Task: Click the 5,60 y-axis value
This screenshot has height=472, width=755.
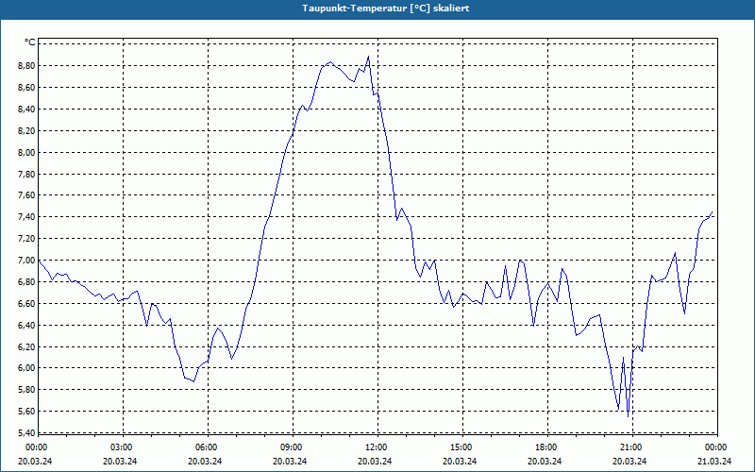Action: point(26,411)
